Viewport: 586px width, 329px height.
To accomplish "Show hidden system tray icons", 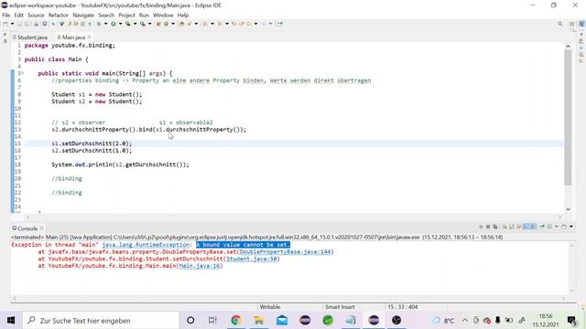I will (464, 321).
